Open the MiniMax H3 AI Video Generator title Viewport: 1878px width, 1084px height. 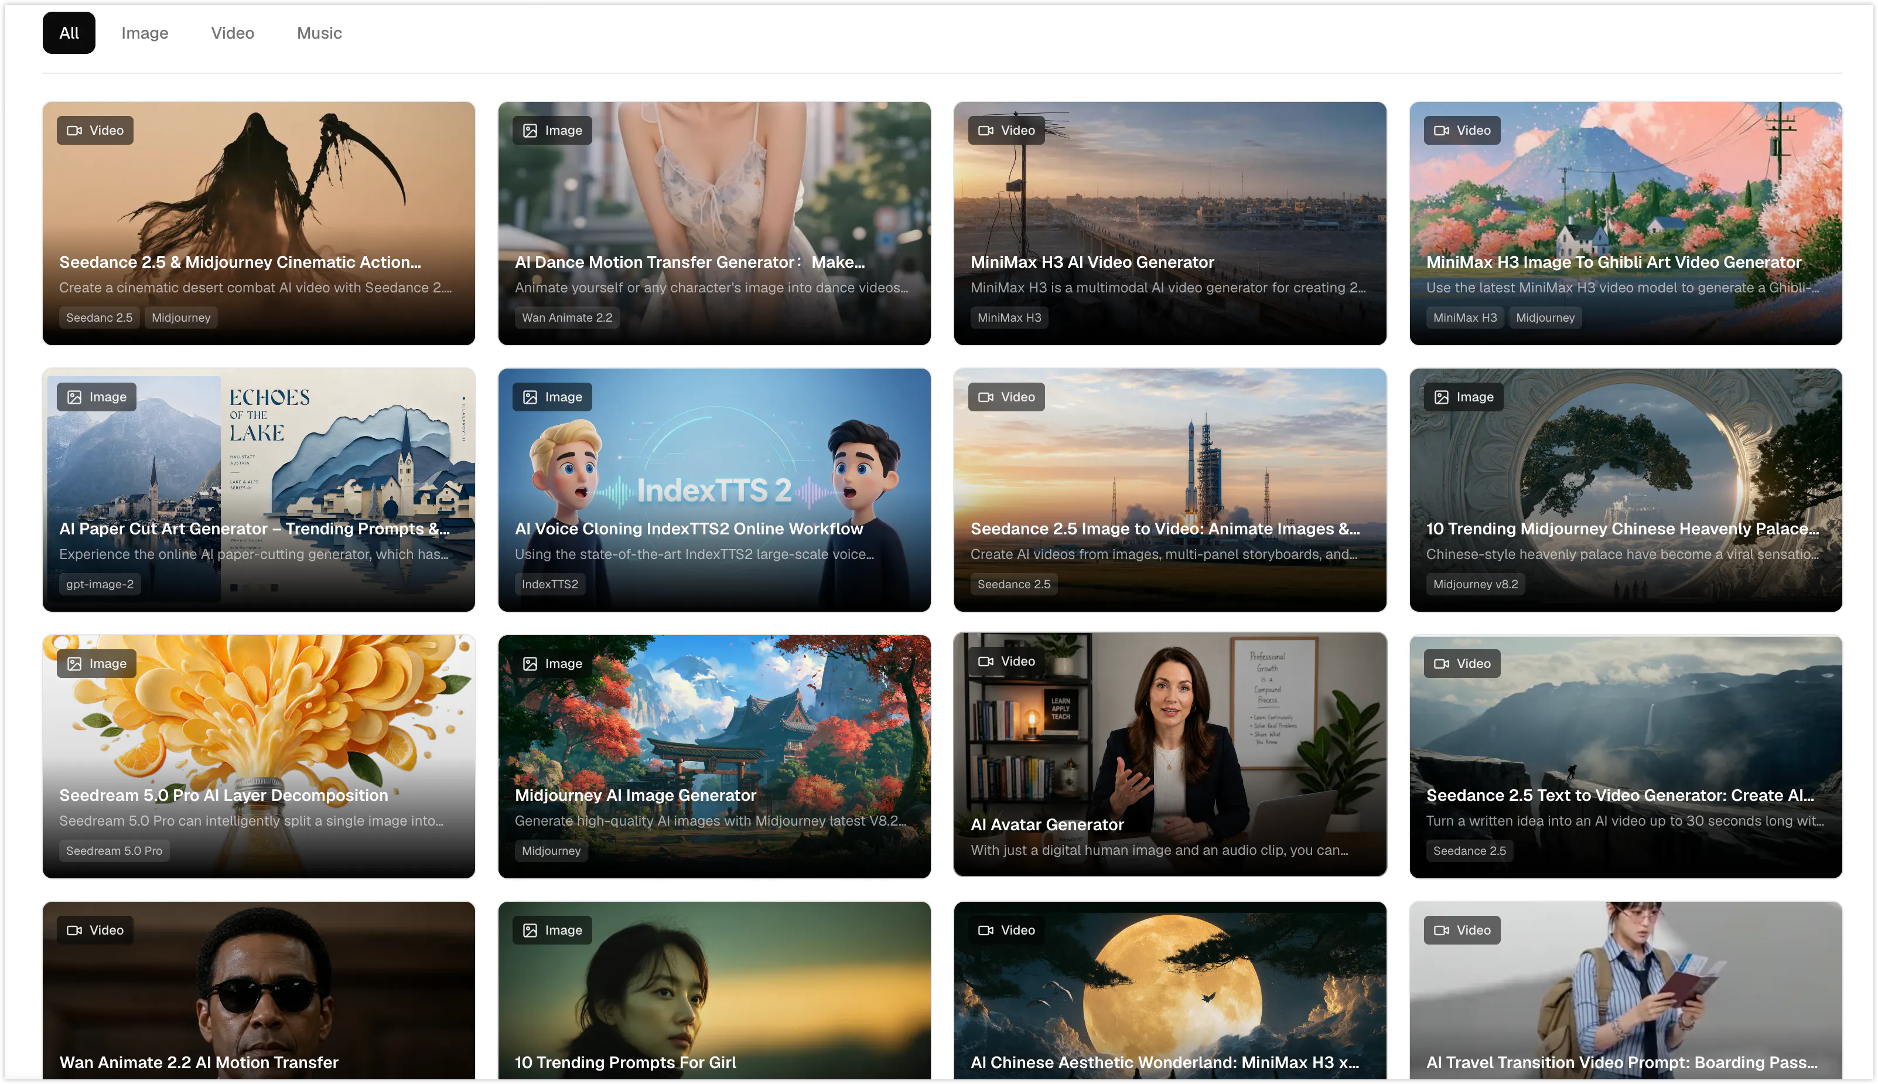point(1092,262)
